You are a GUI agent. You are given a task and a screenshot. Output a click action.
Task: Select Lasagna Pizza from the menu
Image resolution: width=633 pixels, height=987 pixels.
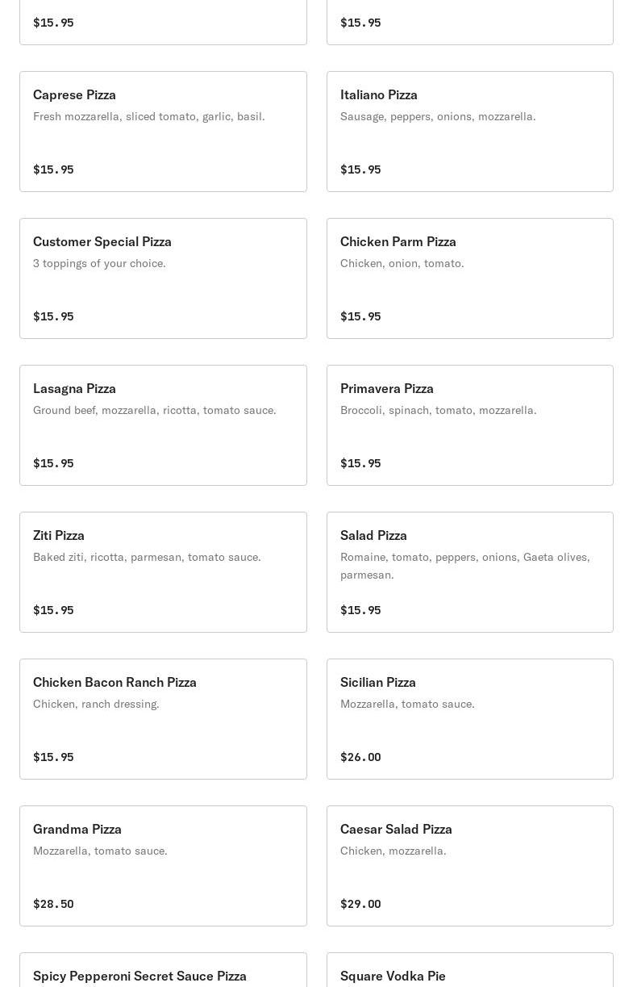pyautogui.click(x=163, y=425)
